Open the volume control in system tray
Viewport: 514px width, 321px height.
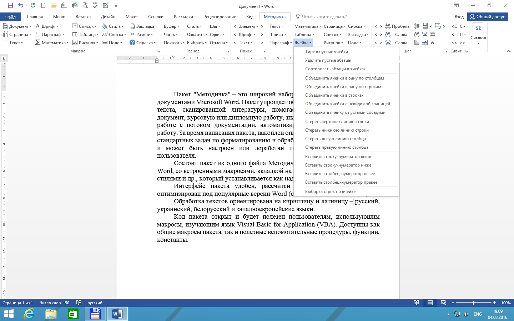[x=466, y=314]
